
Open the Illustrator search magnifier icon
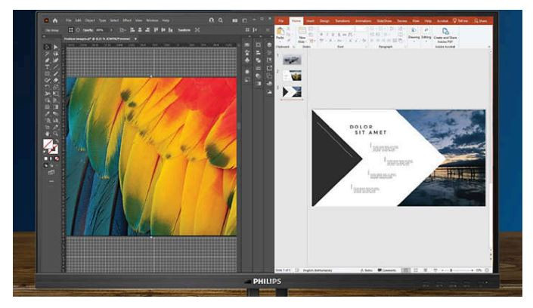point(221,20)
